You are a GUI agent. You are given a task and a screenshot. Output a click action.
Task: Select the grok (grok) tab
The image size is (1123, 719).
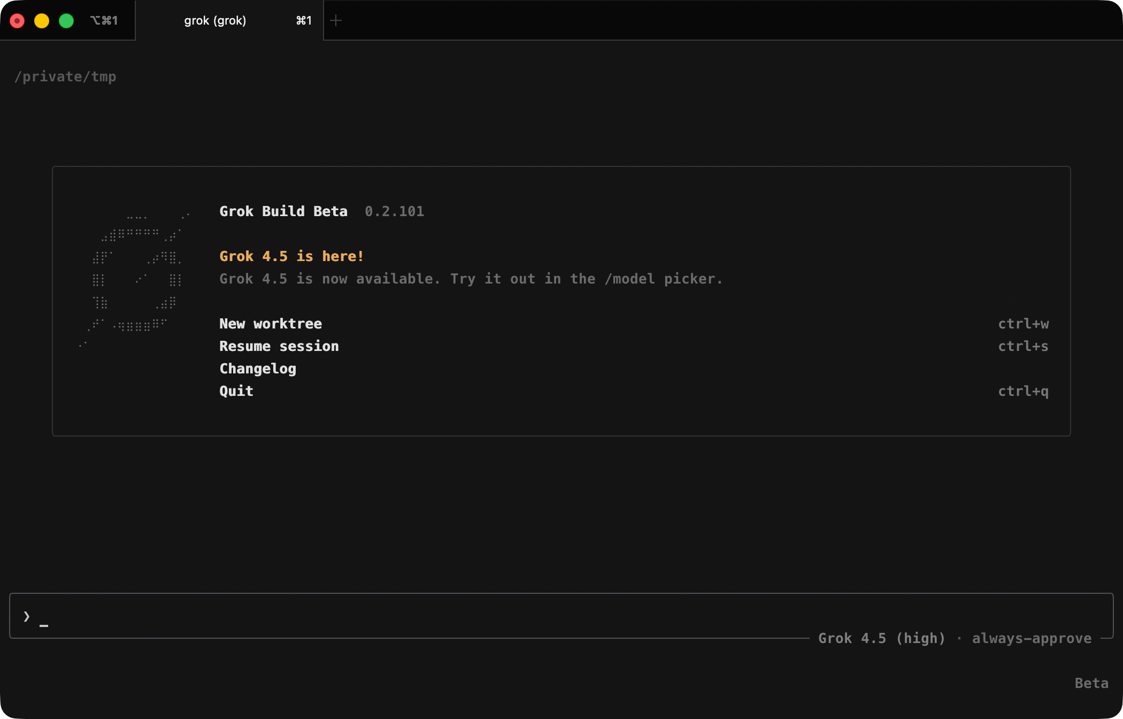pyautogui.click(x=229, y=20)
